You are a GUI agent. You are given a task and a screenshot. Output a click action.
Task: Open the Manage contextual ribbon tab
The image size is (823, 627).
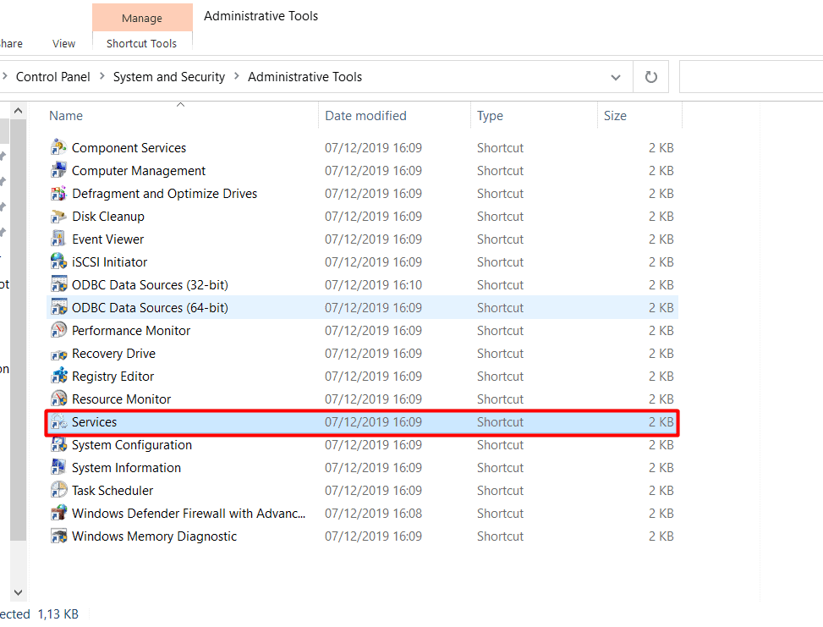pyautogui.click(x=142, y=18)
